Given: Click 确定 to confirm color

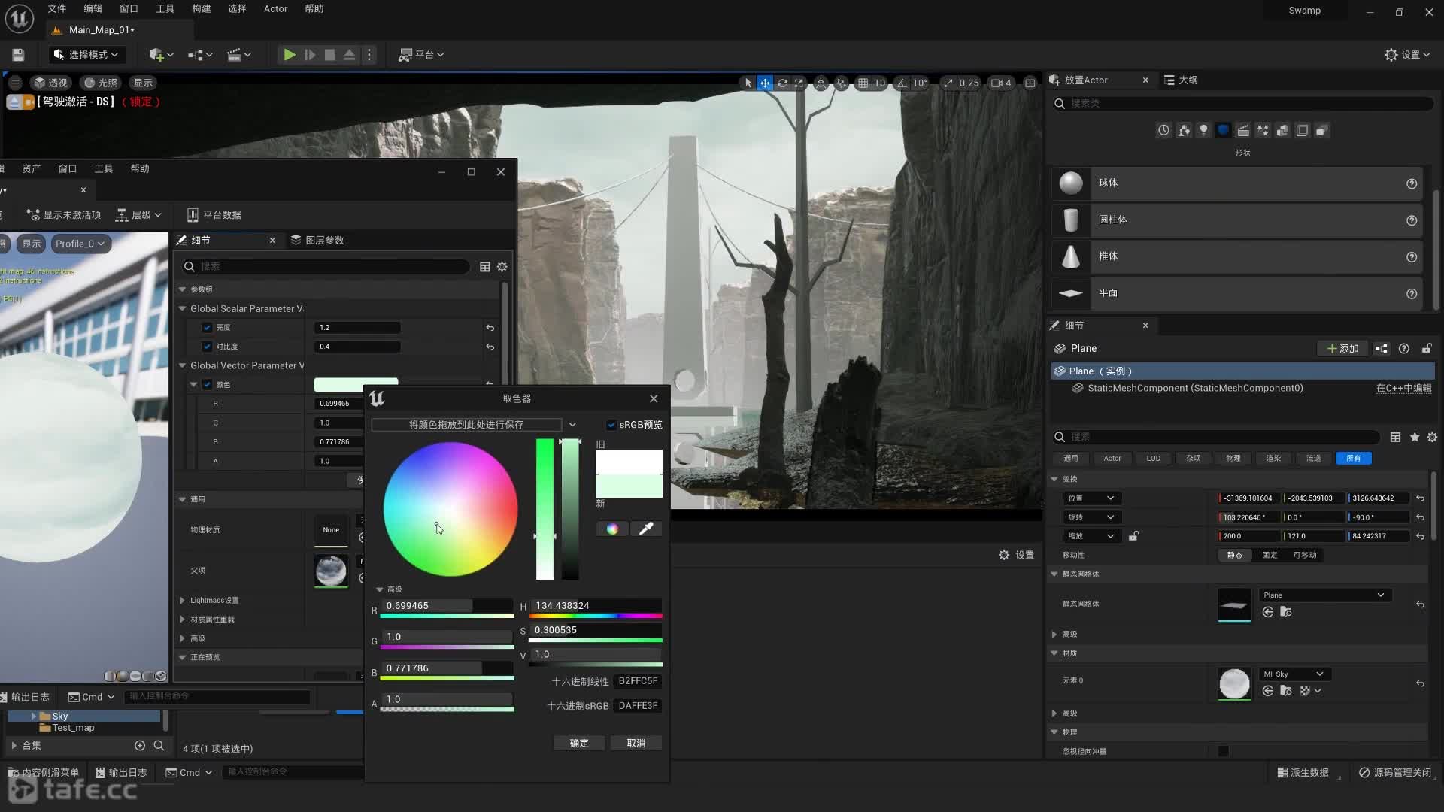Looking at the screenshot, I should 579,744.
